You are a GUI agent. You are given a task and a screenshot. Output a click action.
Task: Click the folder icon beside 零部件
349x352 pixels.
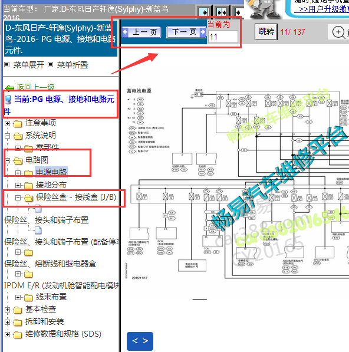(28, 148)
